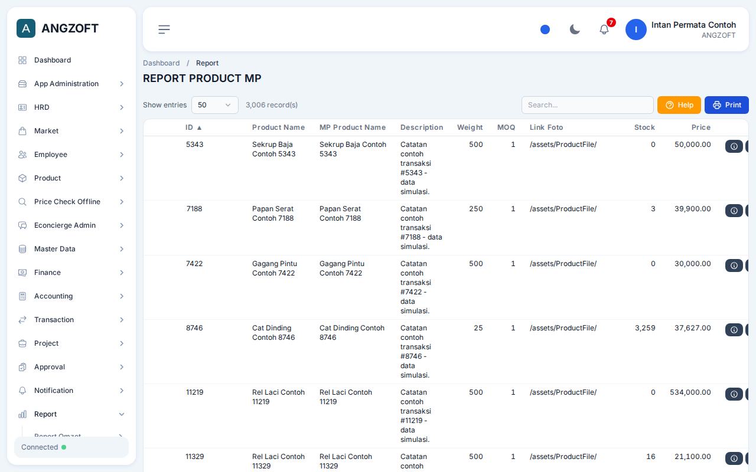Expand the Finance menu chevron
Screen dimensions: 756x472
[122, 273]
